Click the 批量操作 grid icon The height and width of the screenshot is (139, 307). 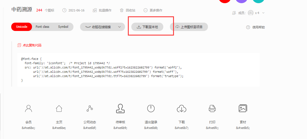95,10
